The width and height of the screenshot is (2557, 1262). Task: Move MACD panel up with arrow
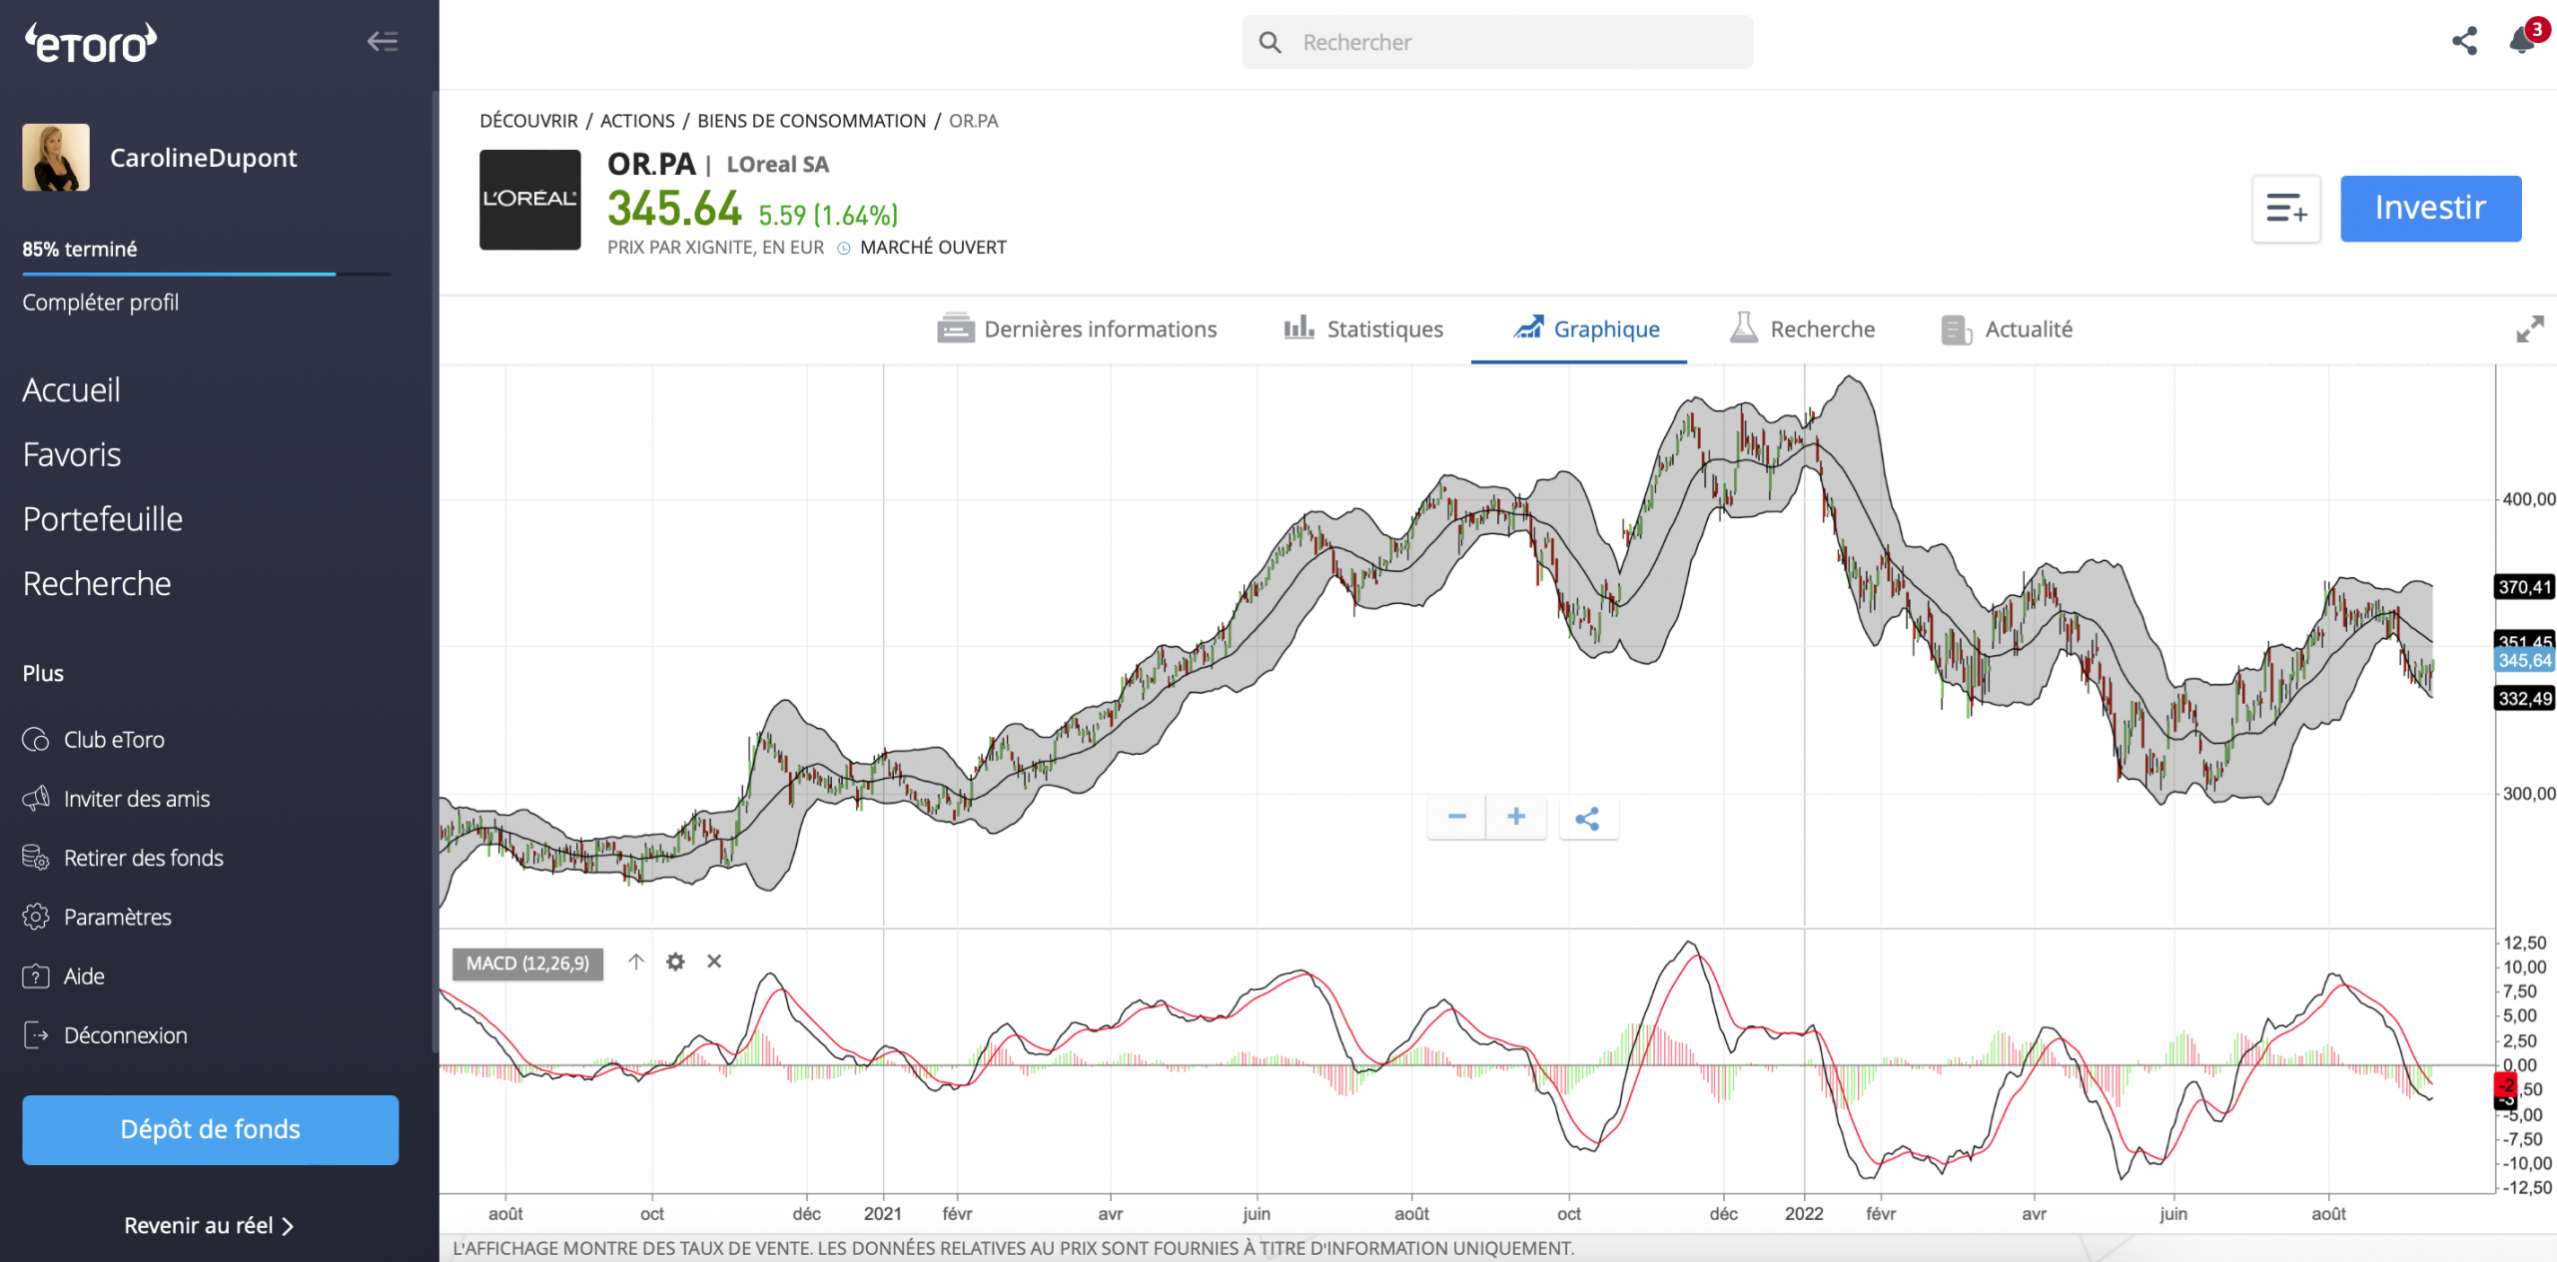(x=636, y=961)
